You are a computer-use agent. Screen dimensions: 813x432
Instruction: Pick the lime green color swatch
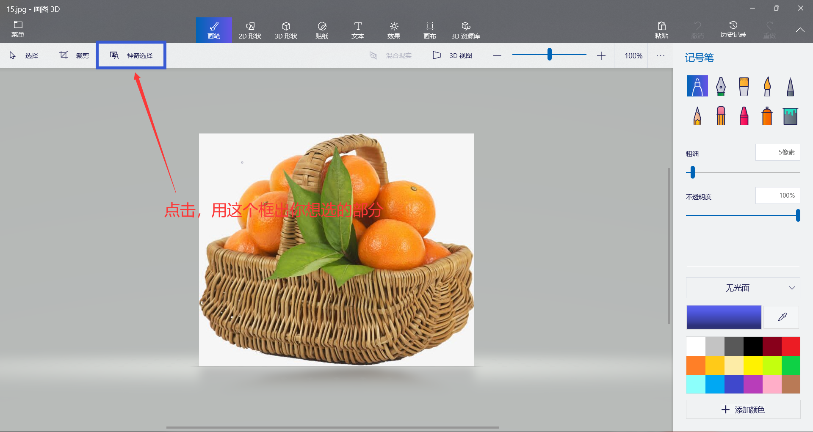772,365
